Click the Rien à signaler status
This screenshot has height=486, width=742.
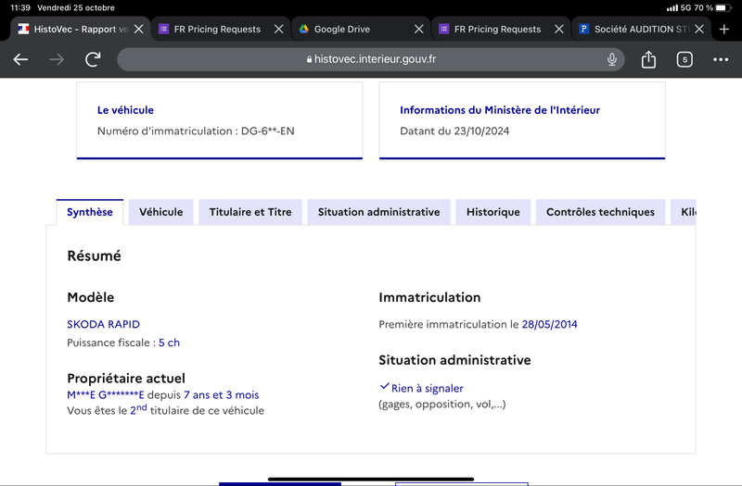tap(427, 388)
